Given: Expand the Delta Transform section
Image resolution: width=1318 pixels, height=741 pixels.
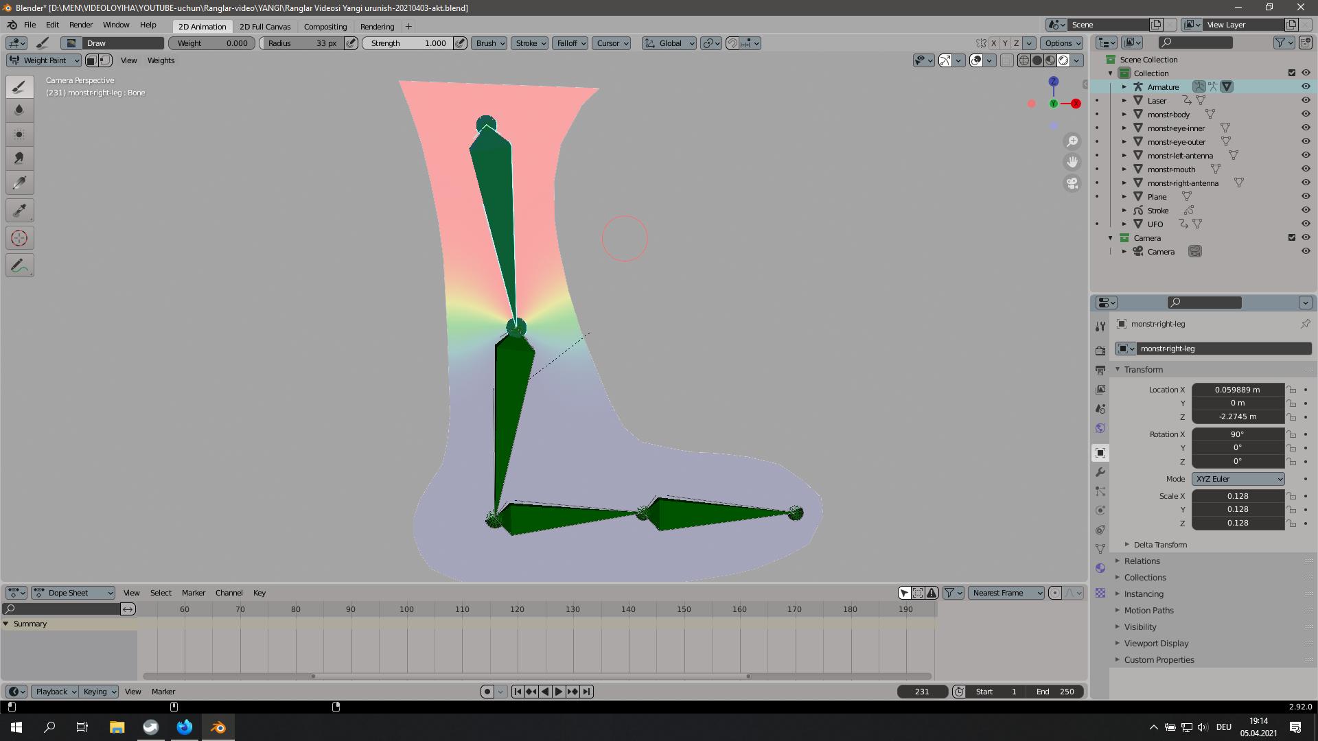Looking at the screenshot, I should (1159, 545).
